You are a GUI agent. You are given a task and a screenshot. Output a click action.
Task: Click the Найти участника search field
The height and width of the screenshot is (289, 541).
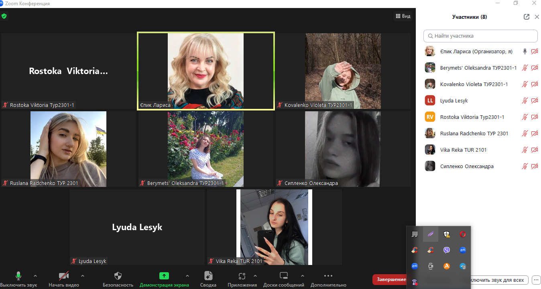point(480,36)
